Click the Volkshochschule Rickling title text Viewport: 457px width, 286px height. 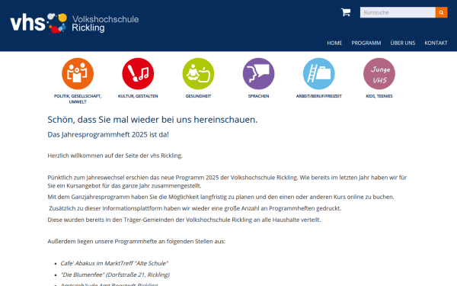coord(105,24)
